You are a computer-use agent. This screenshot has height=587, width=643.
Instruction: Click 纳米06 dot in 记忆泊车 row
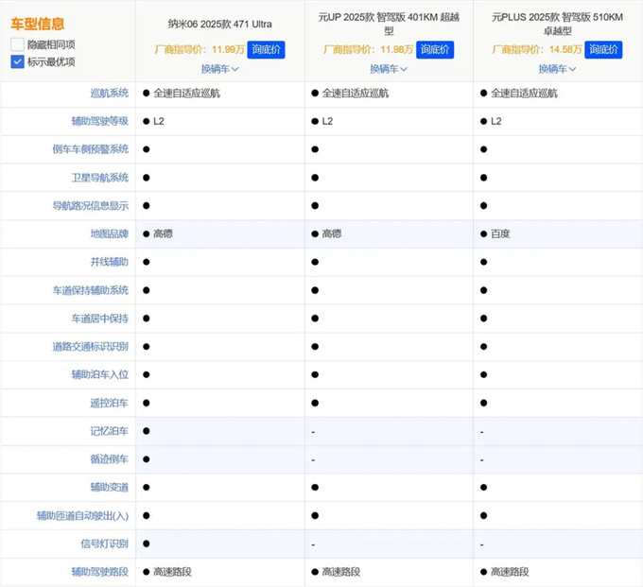147,431
